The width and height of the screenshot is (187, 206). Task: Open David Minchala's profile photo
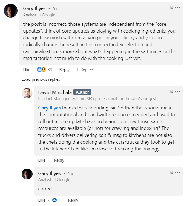point(27,93)
